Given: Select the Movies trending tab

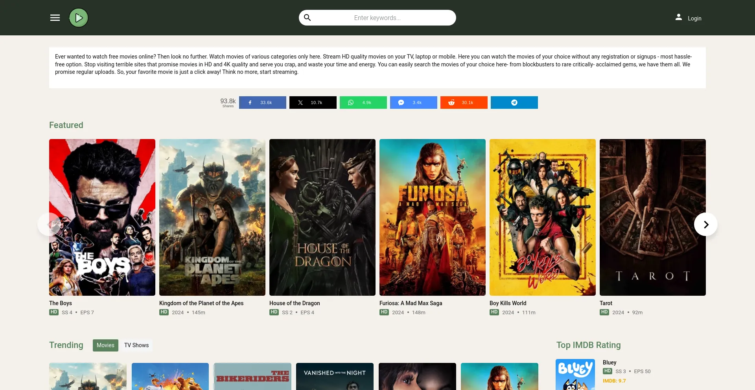Looking at the screenshot, I should click(x=105, y=345).
